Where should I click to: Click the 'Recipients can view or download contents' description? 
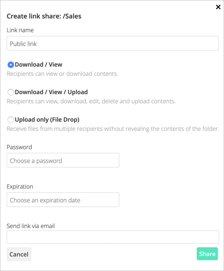pos(62,74)
